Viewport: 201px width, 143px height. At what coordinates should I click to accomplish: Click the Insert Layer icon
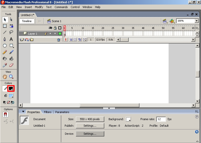tap(22, 40)
